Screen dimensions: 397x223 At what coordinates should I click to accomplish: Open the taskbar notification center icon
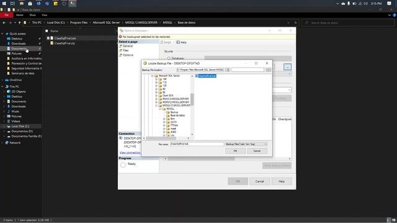(389, 4)
